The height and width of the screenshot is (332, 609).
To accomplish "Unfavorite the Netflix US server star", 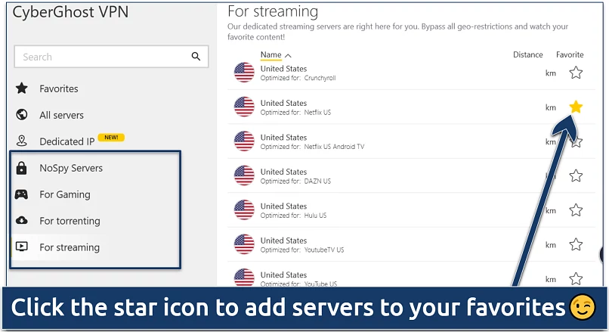I will [x=576, y=107].
